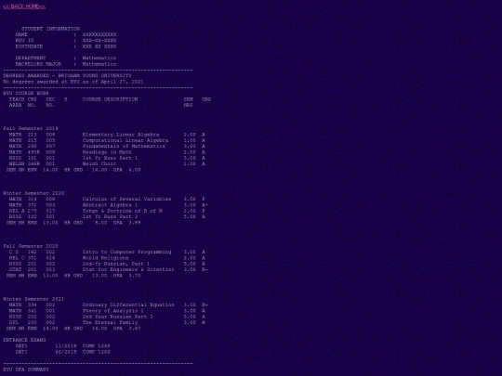
Task: Follow the BACK HOME link
Action: (x=24, y=6)
